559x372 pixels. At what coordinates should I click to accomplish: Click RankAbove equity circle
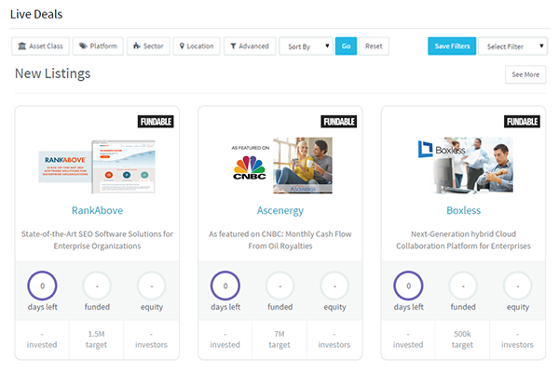coord(152,286)
